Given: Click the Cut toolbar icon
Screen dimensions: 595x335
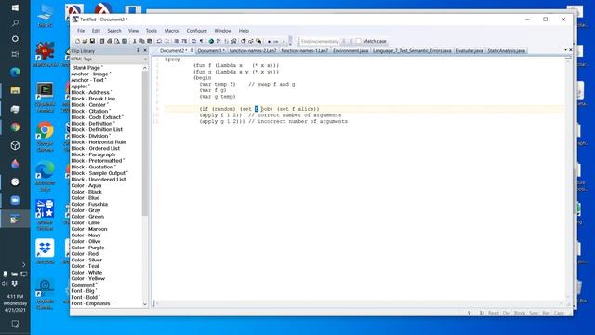Looking at the screenshot, I should point(135,41).
